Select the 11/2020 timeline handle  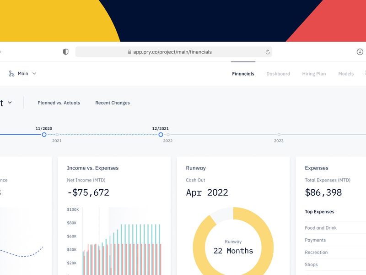44,135
